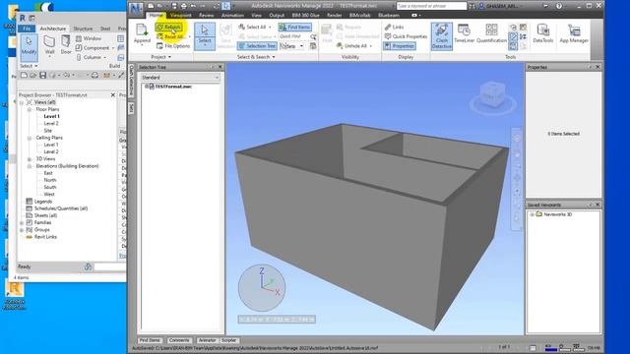
Task: Click the Column tool in Revit
Action: pos(92,57)
